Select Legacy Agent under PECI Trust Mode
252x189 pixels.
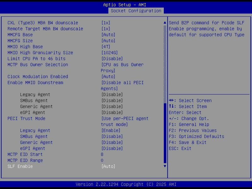(x=35, y=130)
